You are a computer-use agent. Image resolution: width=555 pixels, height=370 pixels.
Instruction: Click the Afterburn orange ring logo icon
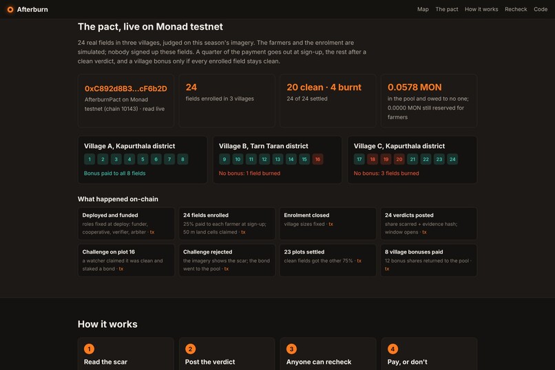10,10
